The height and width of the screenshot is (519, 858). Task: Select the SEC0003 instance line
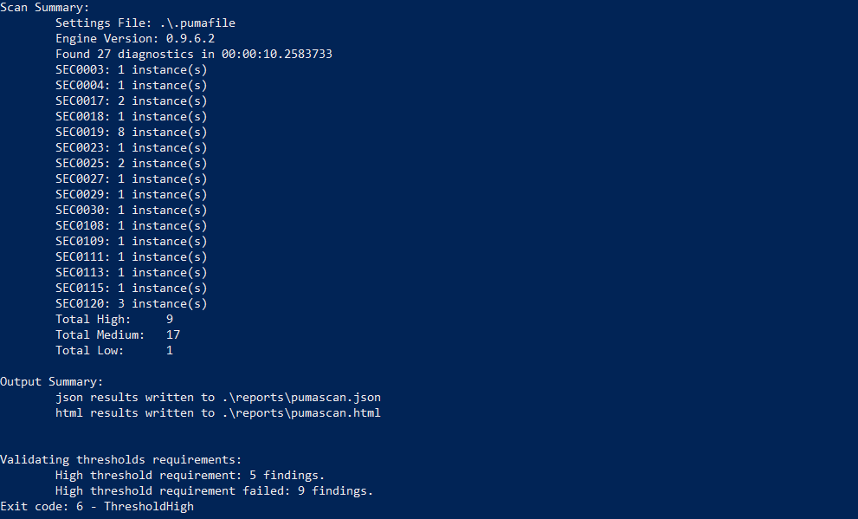[x=131, y=69]
